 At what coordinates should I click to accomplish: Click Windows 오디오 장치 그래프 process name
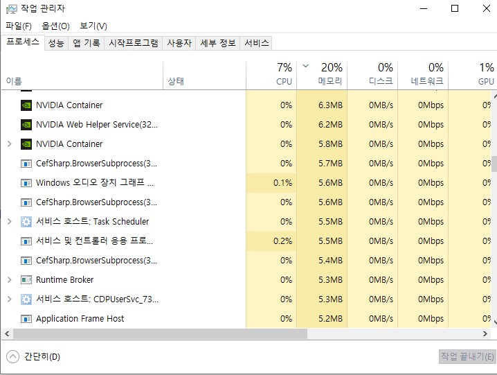pyautogui.click(x=95, y=183)
